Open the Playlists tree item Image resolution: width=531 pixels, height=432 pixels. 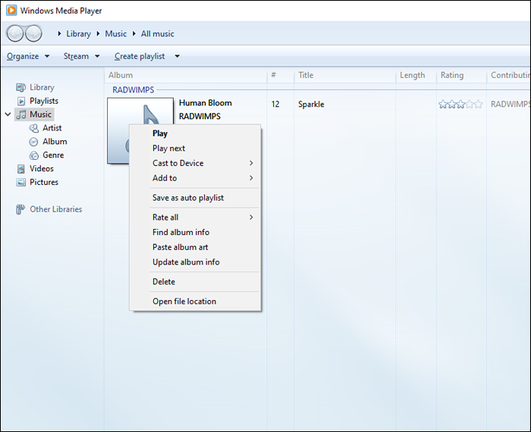click(x=44, y=101)
